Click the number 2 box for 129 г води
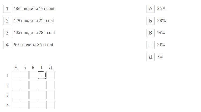This screenshot has height=112, width=201. click(7, 21)
